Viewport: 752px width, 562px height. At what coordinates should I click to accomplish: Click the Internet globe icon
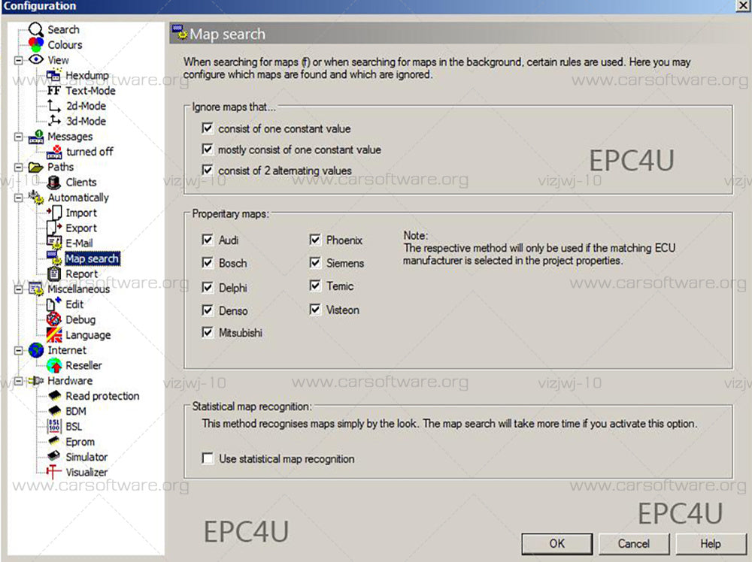pos(36,350)
